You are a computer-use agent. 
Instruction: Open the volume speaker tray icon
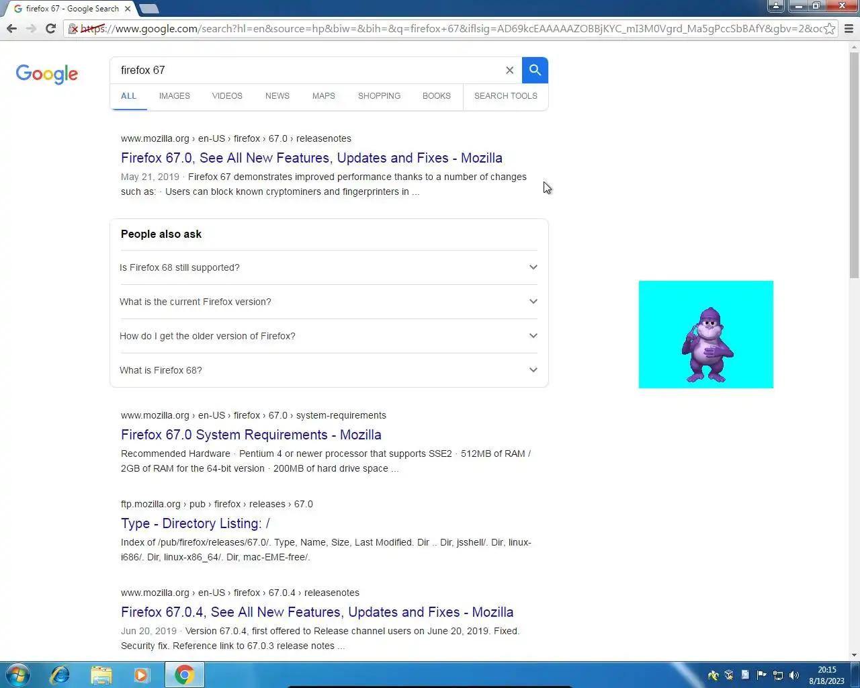pyautogui.click(x=794, y=675)
